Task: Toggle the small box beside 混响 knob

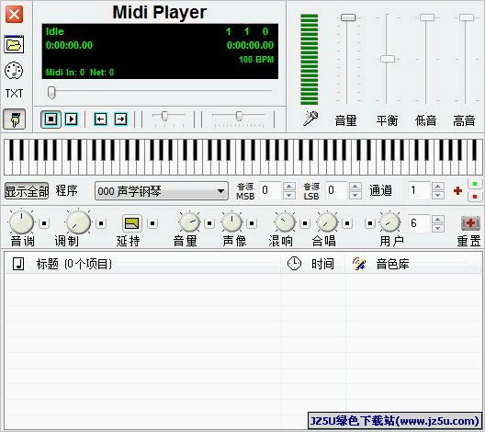Action: pyautogui.click(x=305, y=223)
